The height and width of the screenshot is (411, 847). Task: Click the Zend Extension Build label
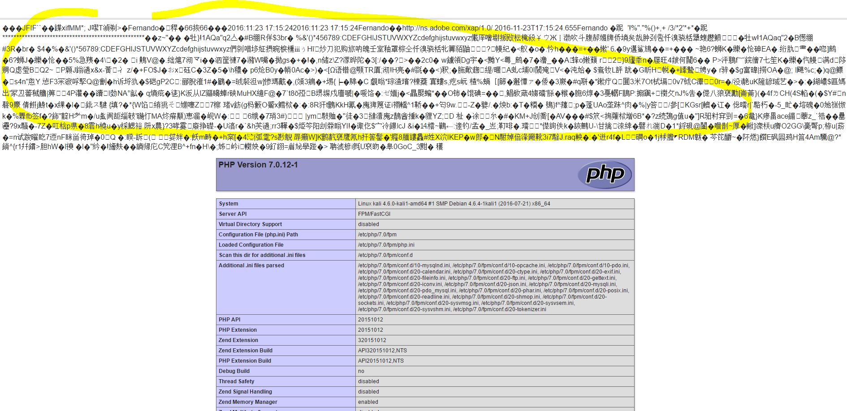pyautogui.click(x=245, y=351)
